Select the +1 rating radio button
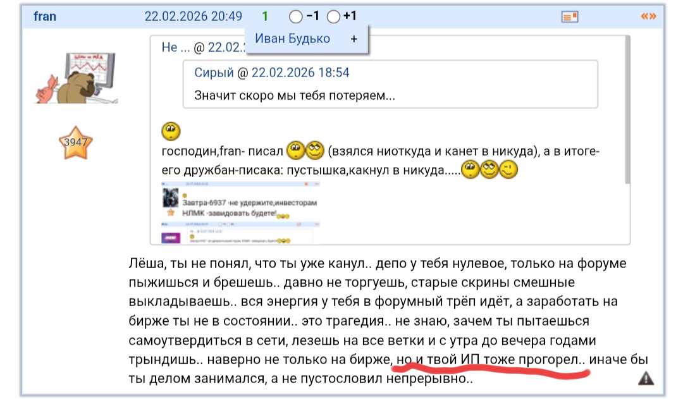Viewport: 683px width, 399px height. click(x=333, y=17)
